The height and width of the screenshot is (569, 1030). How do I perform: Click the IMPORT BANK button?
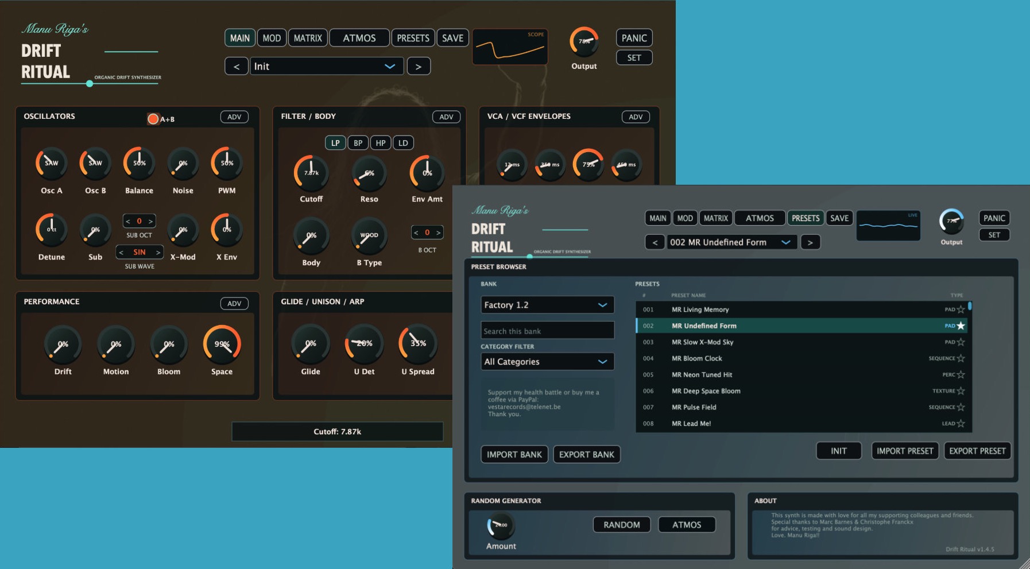click(514, 454)
